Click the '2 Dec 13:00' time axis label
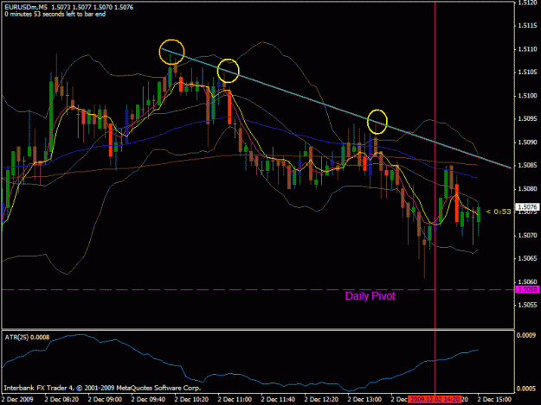This screenshot has height=405, width=541. pyautogui.click(x=364, y=399)
